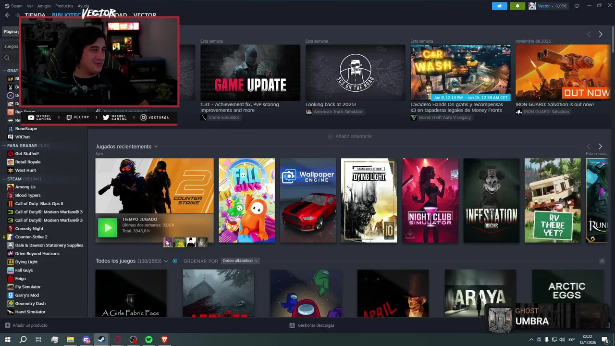Open Lavadero Hands On GTA V news
The image size is (615, 346).
coord(460,73)
